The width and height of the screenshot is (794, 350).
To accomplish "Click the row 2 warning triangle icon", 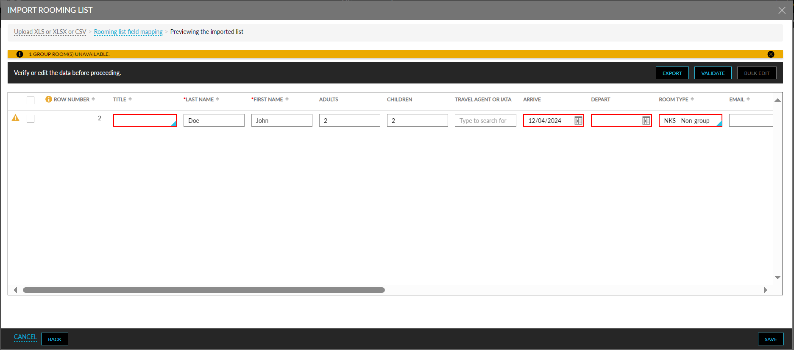I will point(16,118).
